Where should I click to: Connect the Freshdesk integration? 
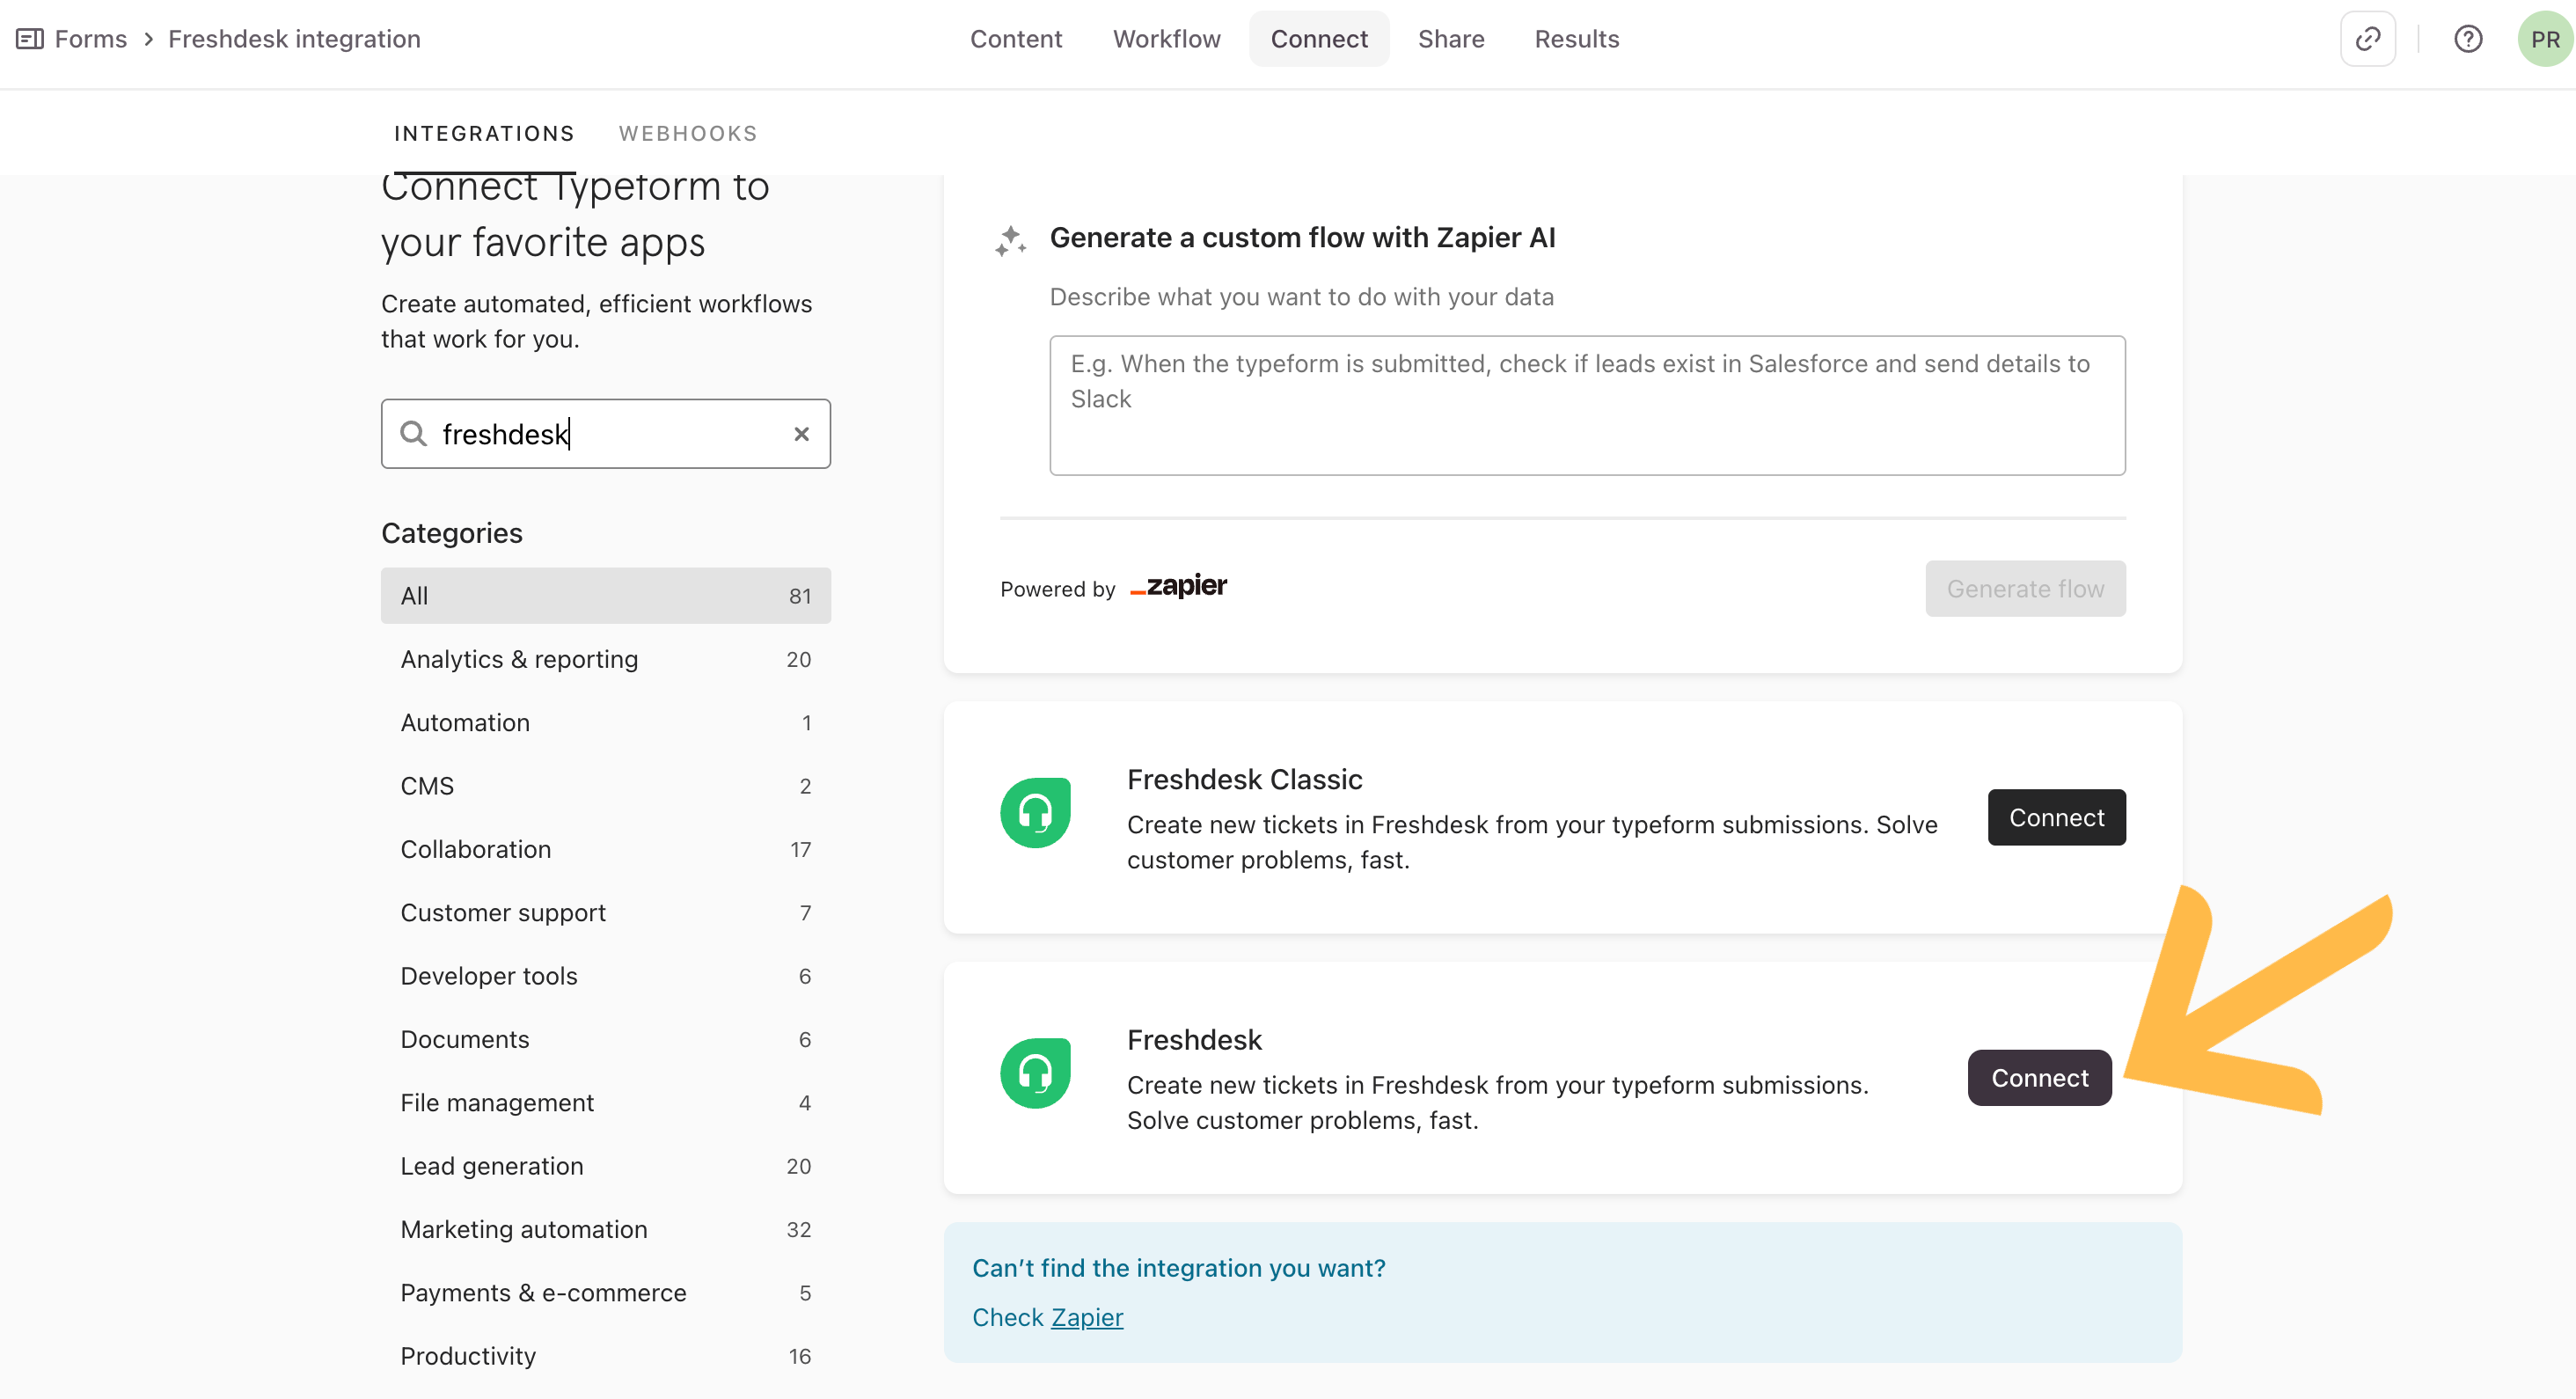tap(2039, 1077)
